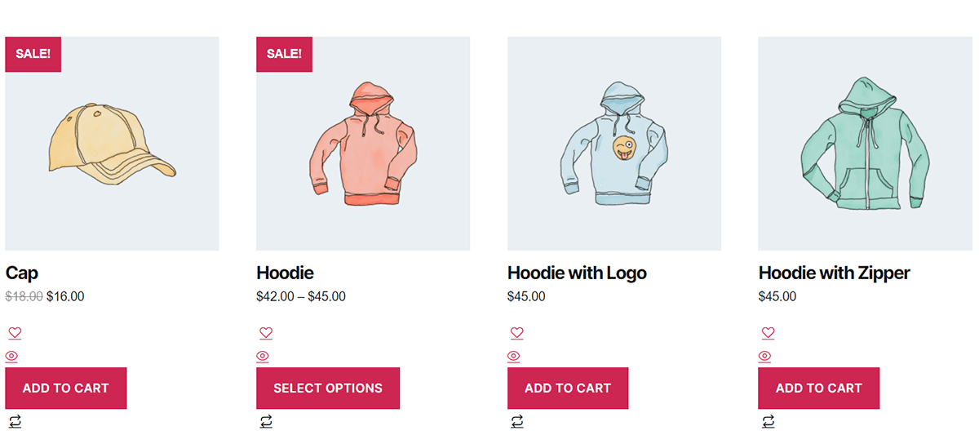Viewport: 979px width, 444px height.
Task: Quick view the Cap with eye icon
Action: click(11, 356)
